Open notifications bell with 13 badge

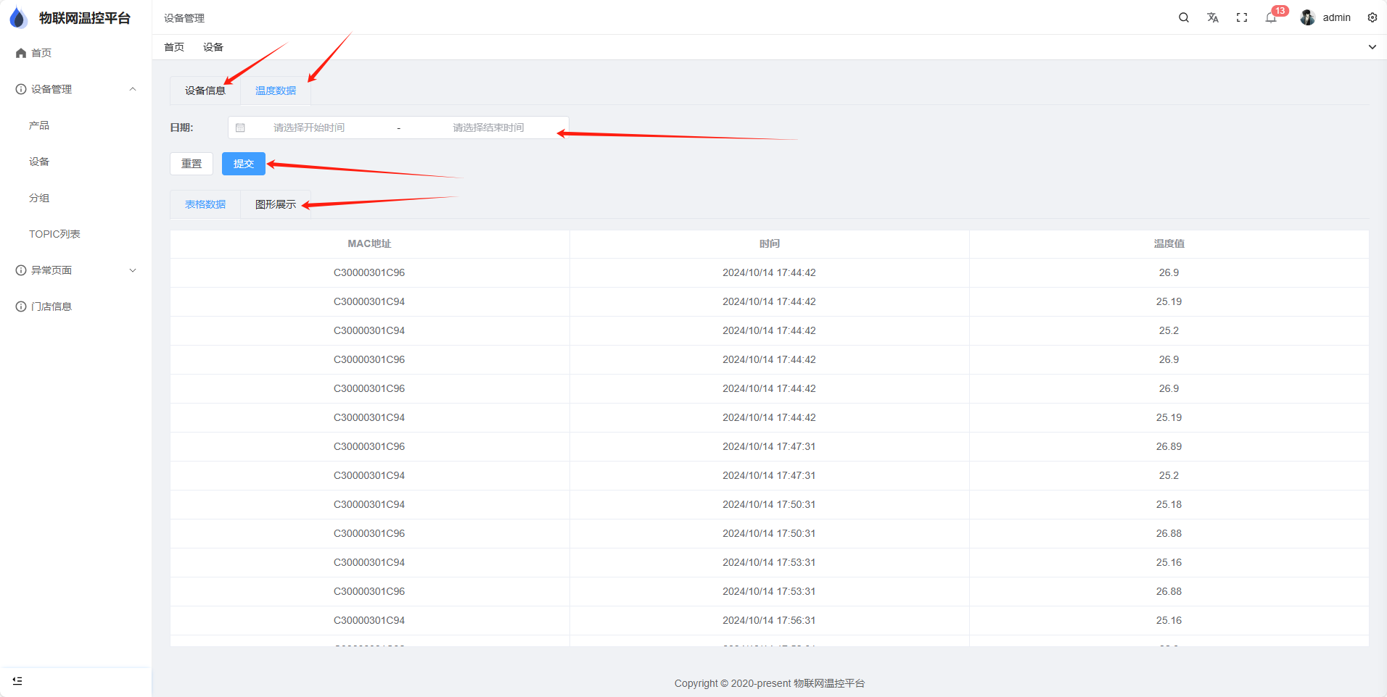coord(1271,17)
